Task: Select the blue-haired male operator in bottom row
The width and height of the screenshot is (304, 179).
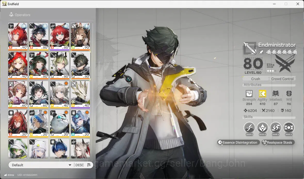Action: [60, 149]
